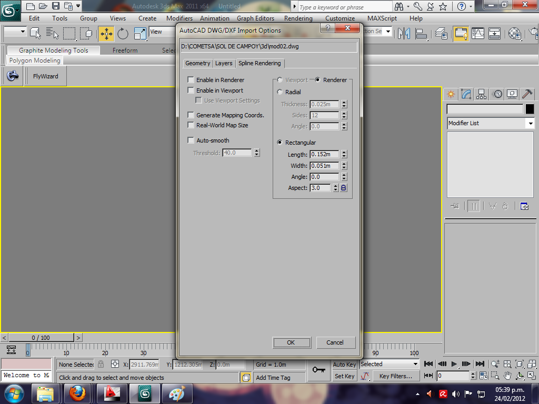Viewport: 539px width, 404px height.
Task: Select the Radial radio button
Action: pos(280,92)
